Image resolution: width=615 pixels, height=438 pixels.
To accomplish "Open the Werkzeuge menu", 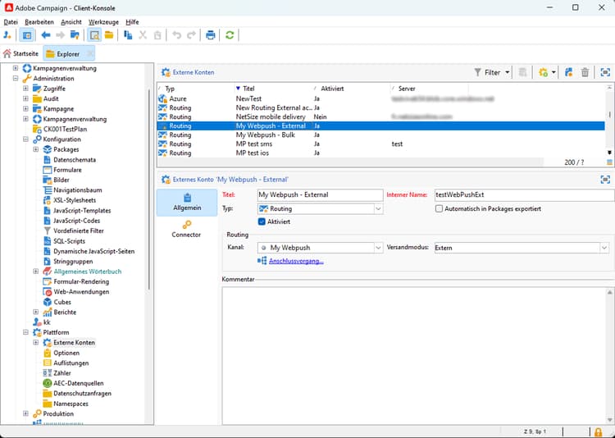I will click(102, 22).
